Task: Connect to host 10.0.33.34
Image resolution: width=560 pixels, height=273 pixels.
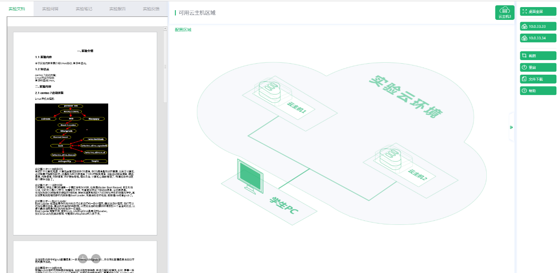Action: [538, 38]
